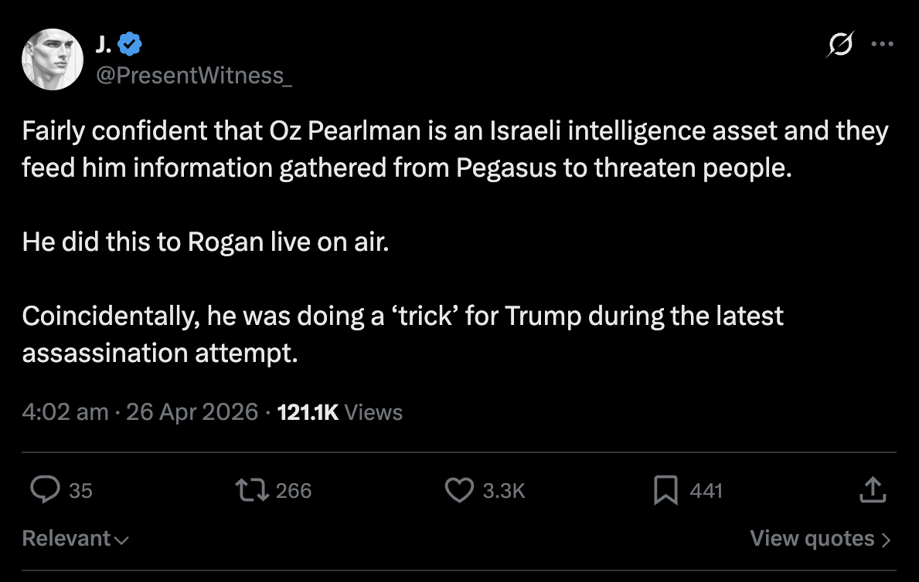Click the 266 reposts count

click(x=294, y=490)
